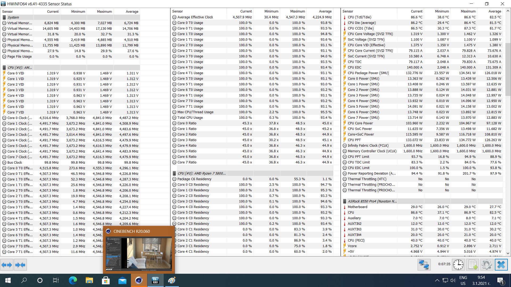
Task: Open Windows Search from the taskbar
Action: [24, 280]
